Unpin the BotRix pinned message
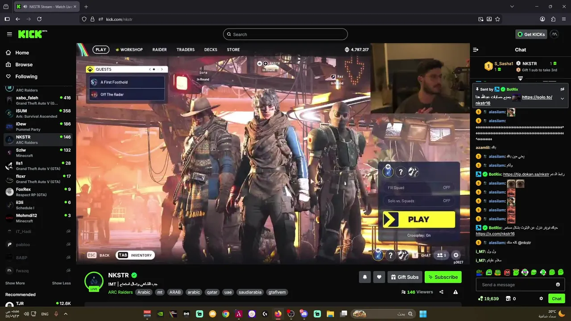The image size is (571, 321). (x=562, y=89)
